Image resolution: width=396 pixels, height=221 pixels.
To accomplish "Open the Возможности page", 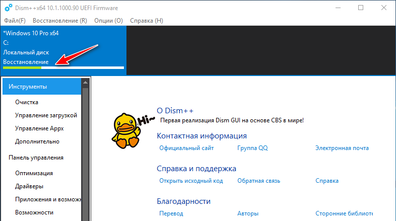I will coord(34,212).
